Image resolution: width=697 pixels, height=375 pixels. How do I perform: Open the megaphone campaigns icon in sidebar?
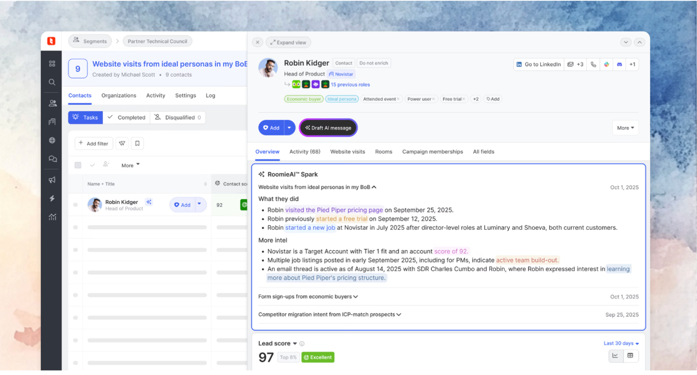click(52, 180)
